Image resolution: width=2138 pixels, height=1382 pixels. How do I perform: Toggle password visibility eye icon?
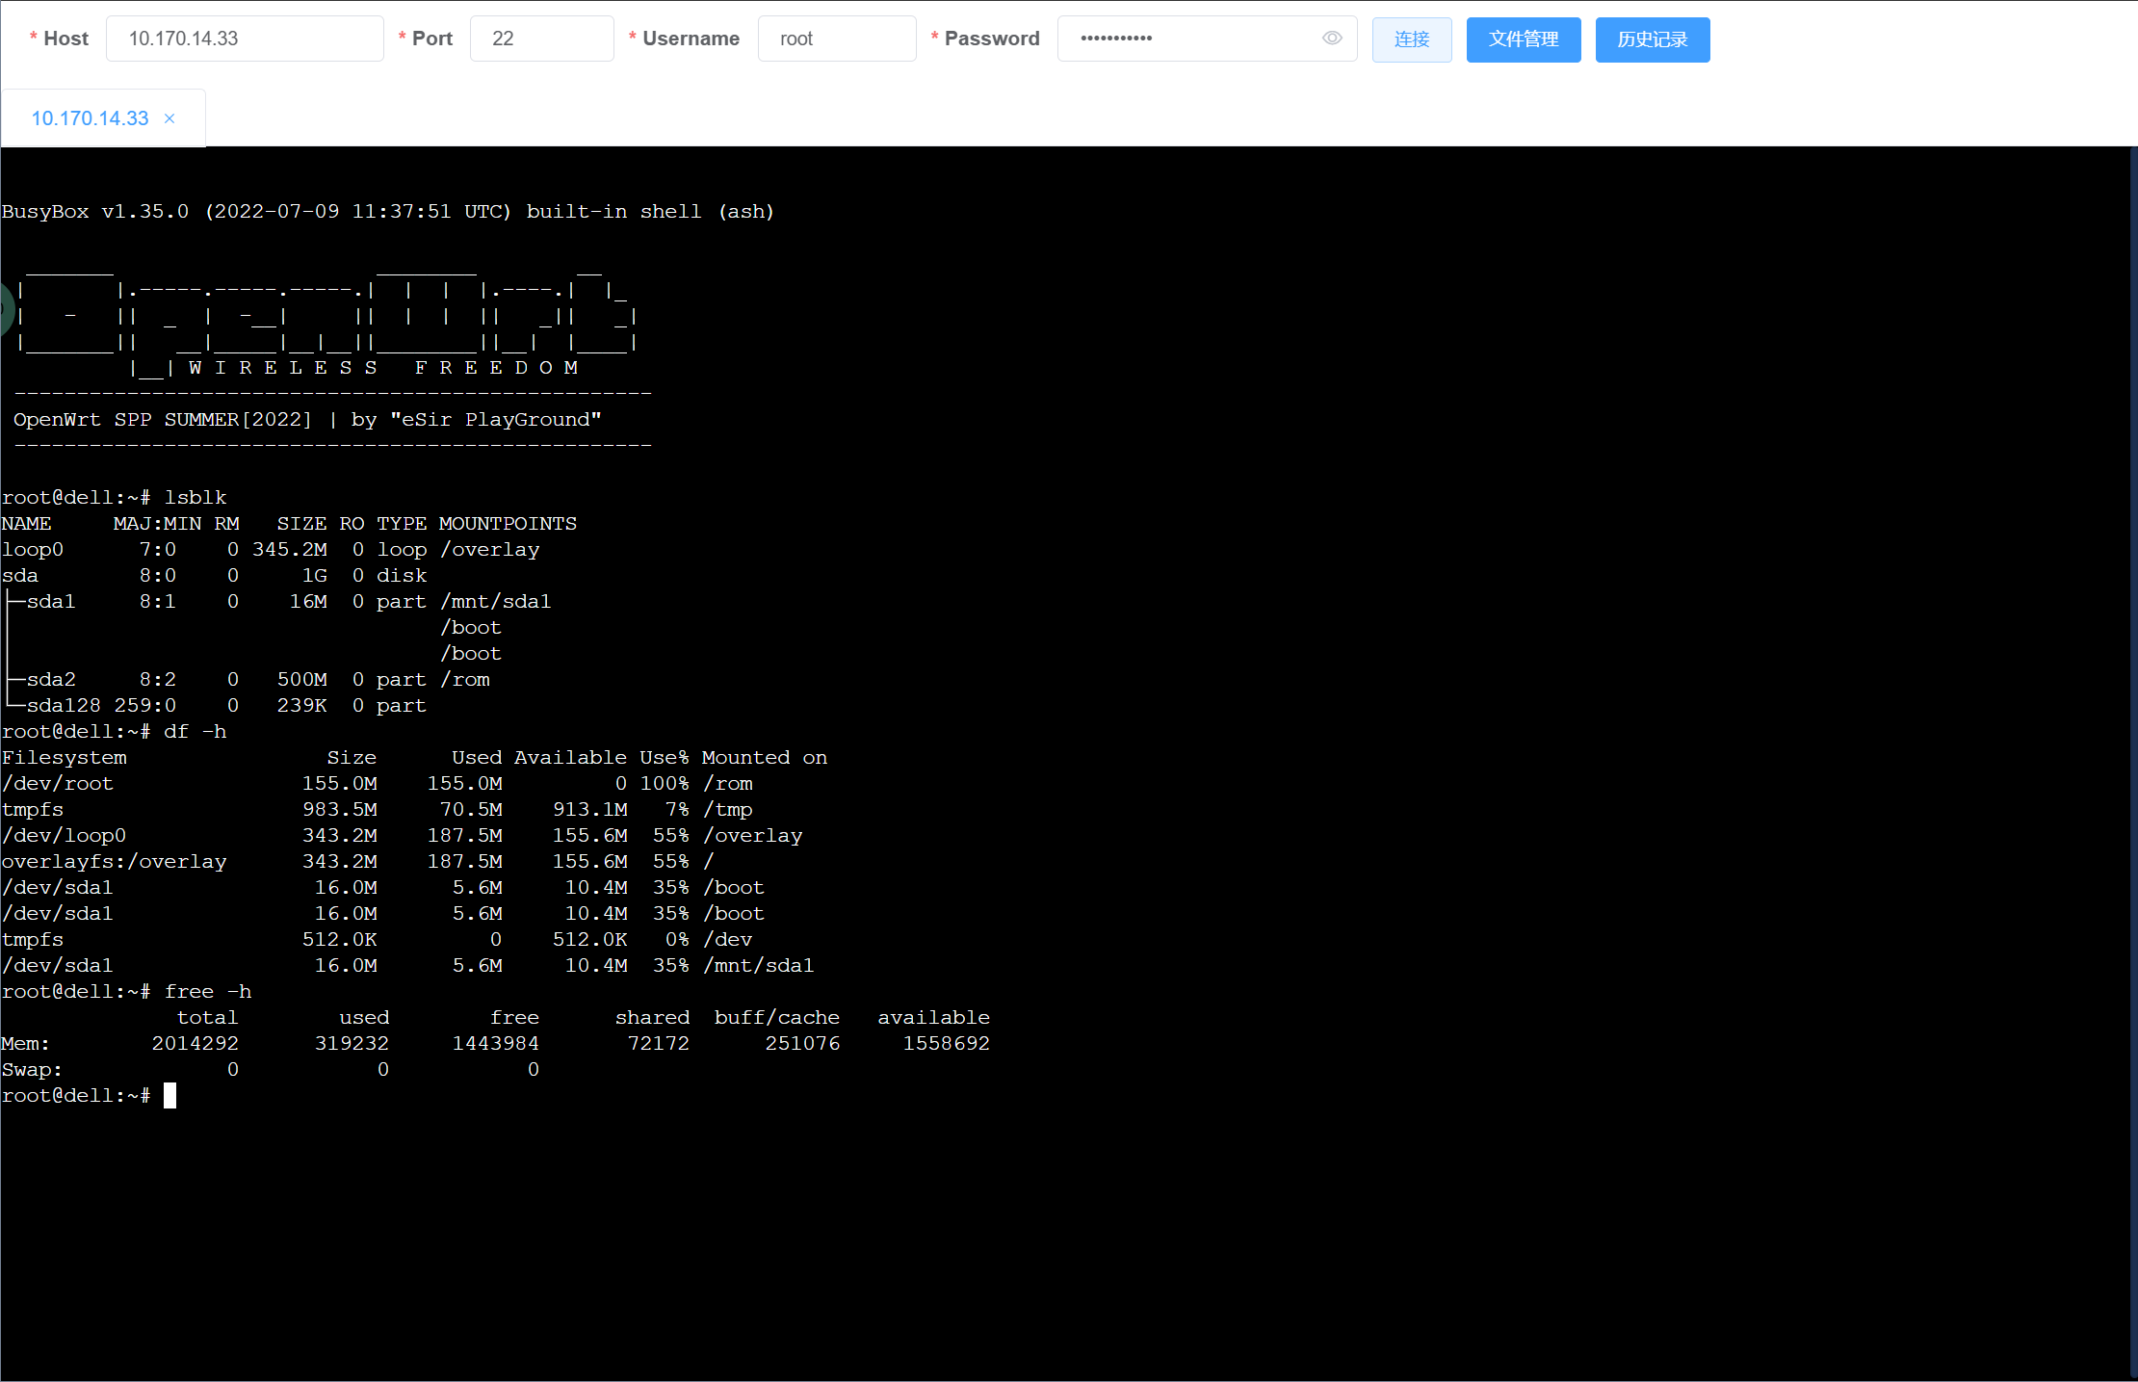pyautogui.click(x=1332, y=39)
